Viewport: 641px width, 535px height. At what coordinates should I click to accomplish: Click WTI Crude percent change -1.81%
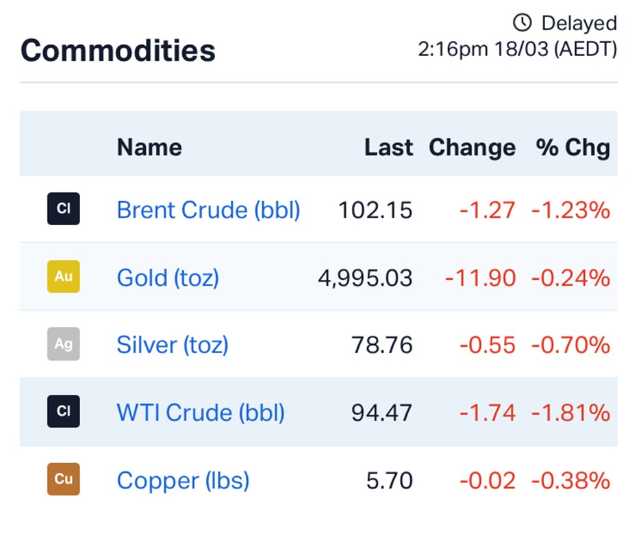[570, 413]
